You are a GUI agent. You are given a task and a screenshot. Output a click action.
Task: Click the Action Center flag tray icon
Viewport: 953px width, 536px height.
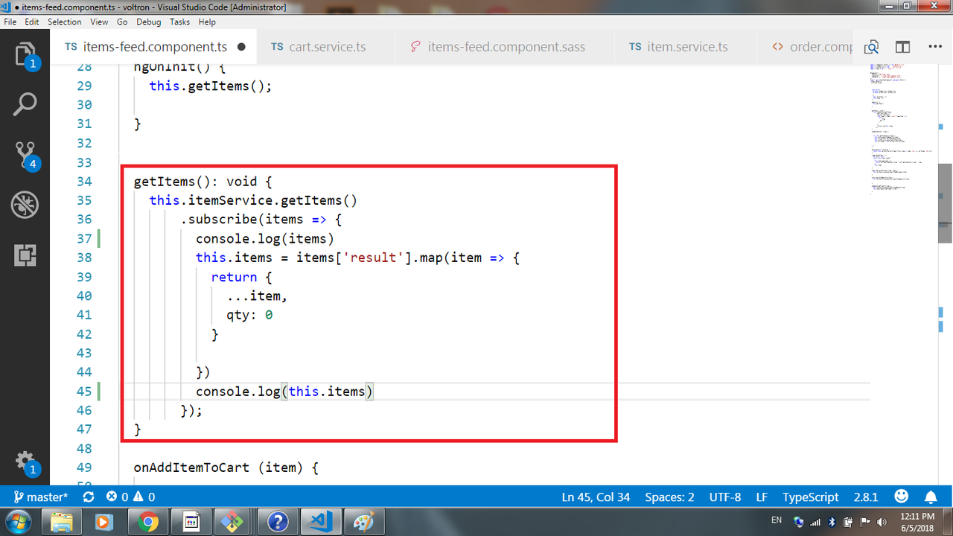(x=864, y=522)
